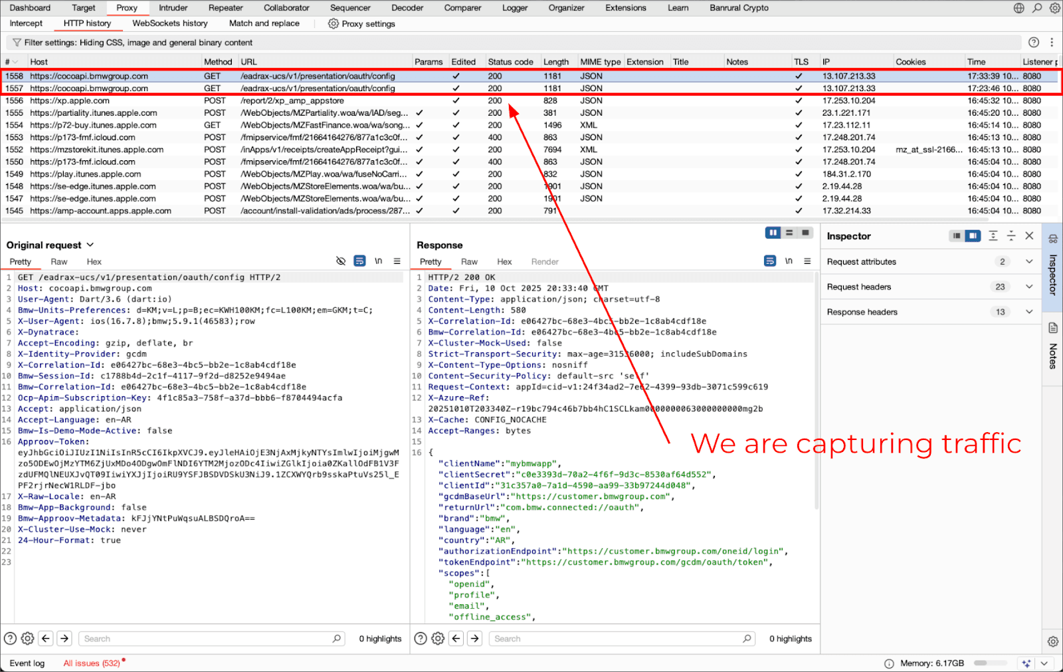The height and width of the screenshot is (672, 1063).
Task: Open the response search settings gear icon
Action: click(x=437, y=638)
